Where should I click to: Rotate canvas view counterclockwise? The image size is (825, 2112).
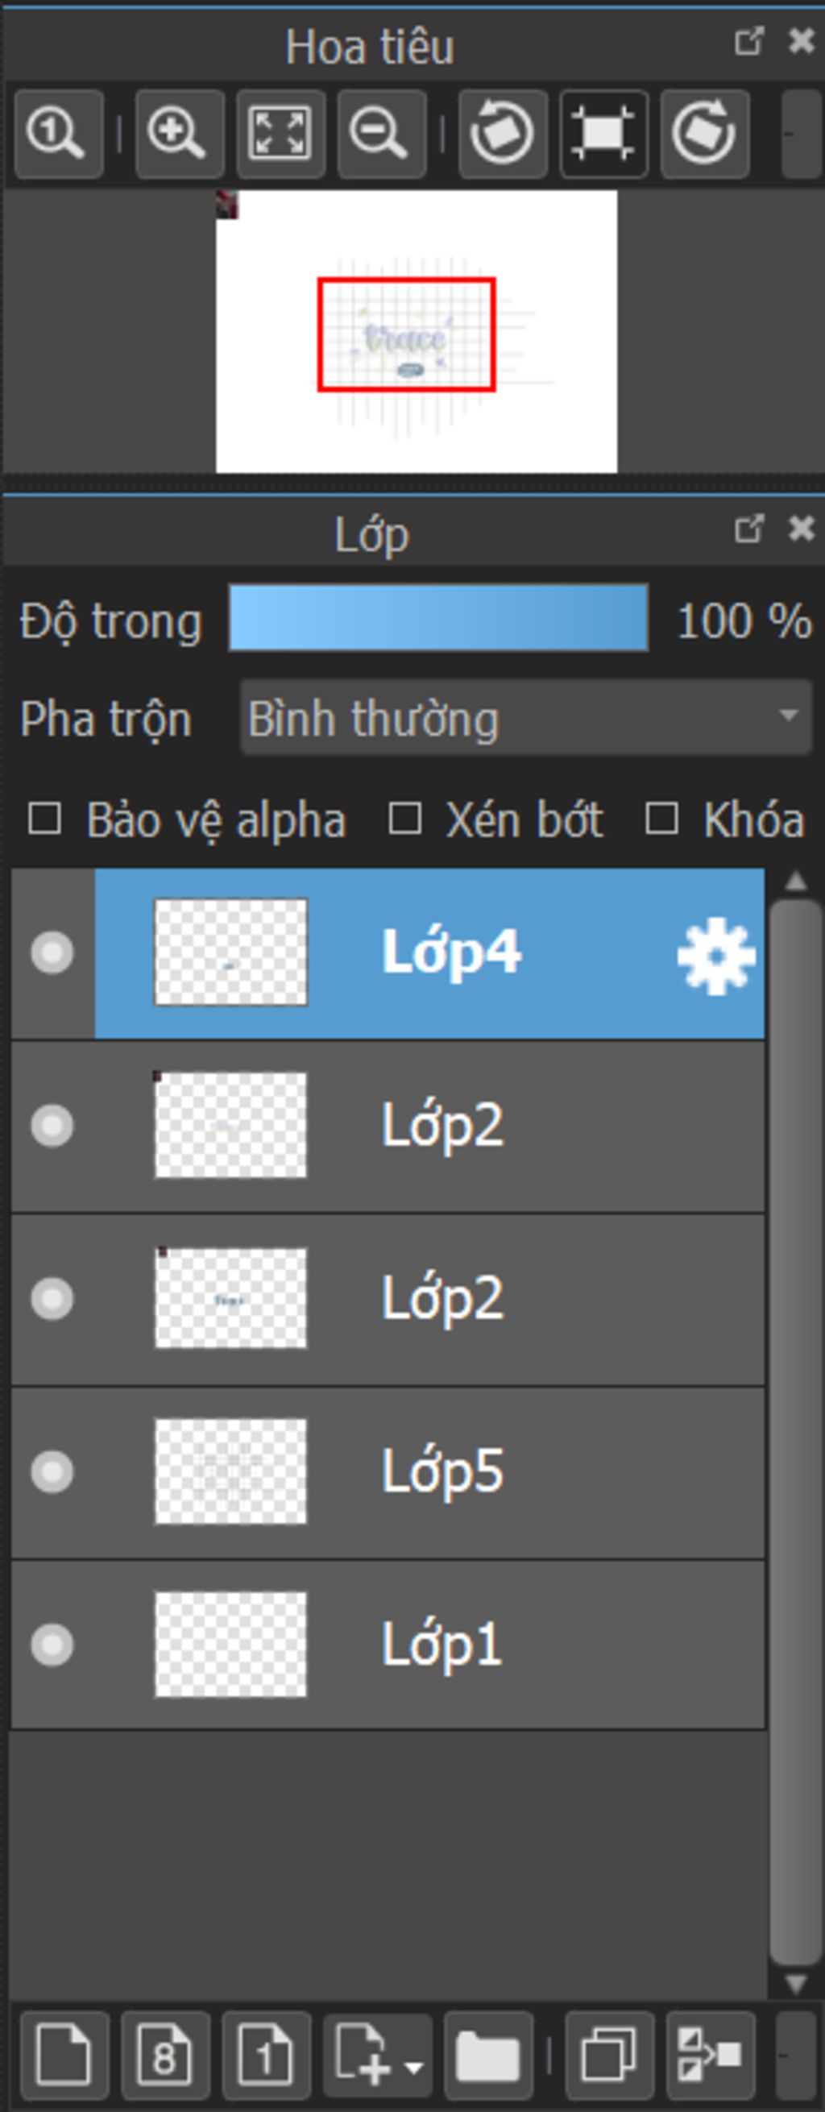503,134
